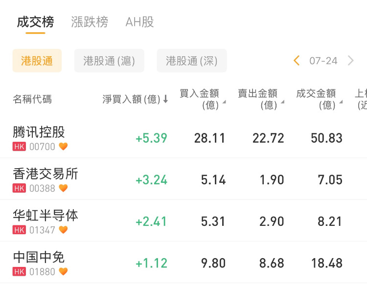This screenshot has width=367, height=286.
Task: Click turnover value 7.05
Action: tap(330, 180)
